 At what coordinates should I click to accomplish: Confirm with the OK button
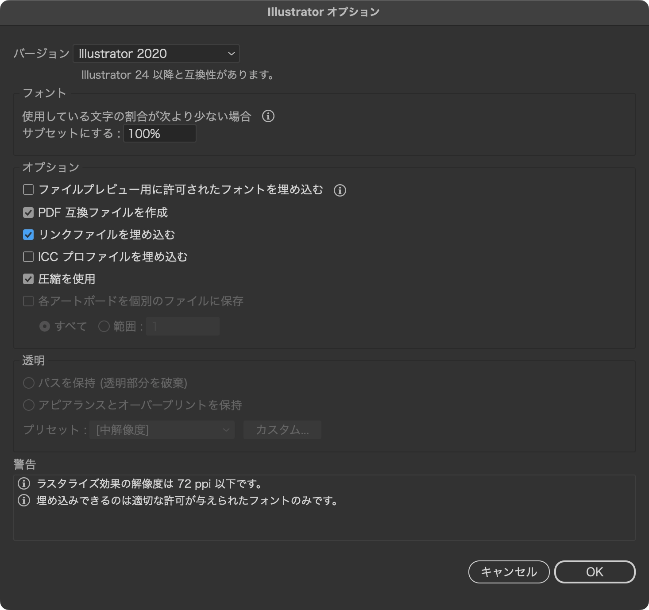pos(595,572)
